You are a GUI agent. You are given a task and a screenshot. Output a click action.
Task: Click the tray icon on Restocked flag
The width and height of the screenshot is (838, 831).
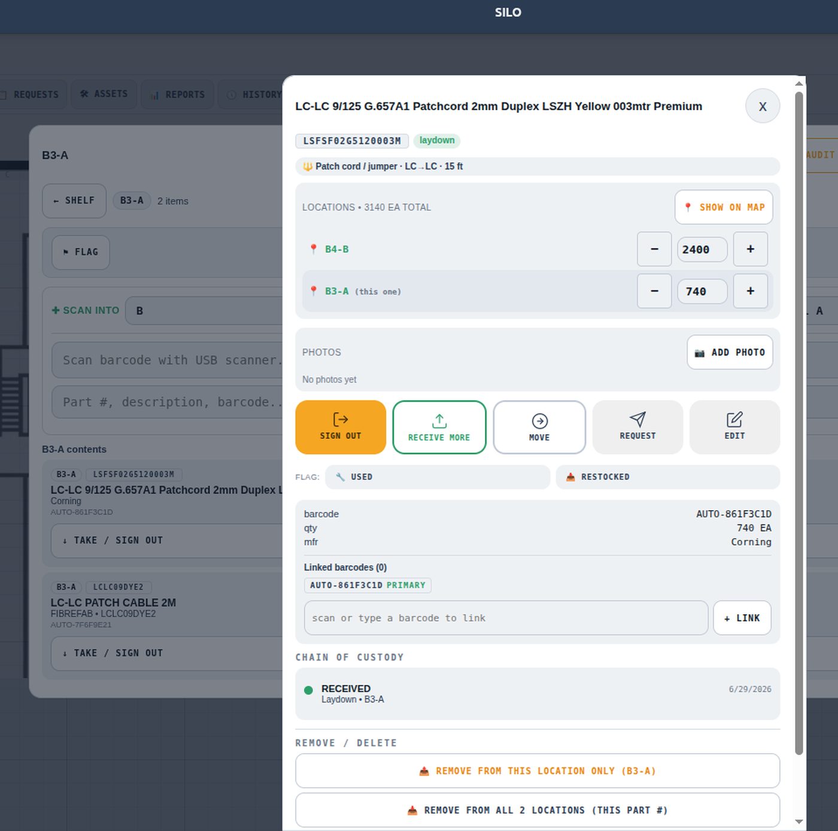click(570, 477)
